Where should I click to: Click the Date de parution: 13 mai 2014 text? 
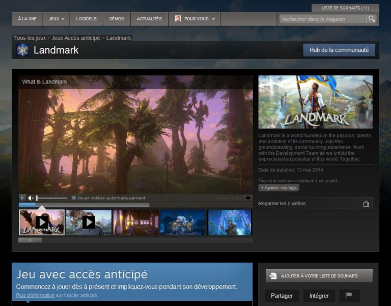[x=291, y=170]
